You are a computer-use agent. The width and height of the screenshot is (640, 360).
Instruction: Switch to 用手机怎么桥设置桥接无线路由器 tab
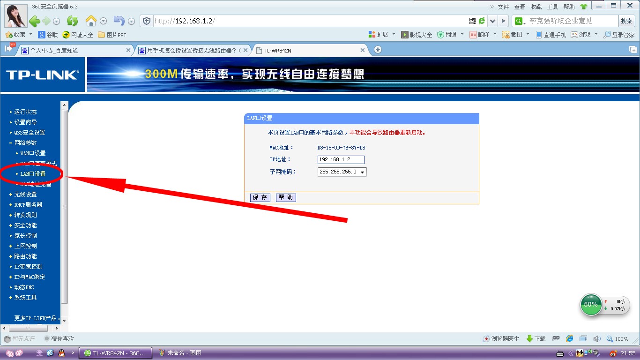click(193, 50)
